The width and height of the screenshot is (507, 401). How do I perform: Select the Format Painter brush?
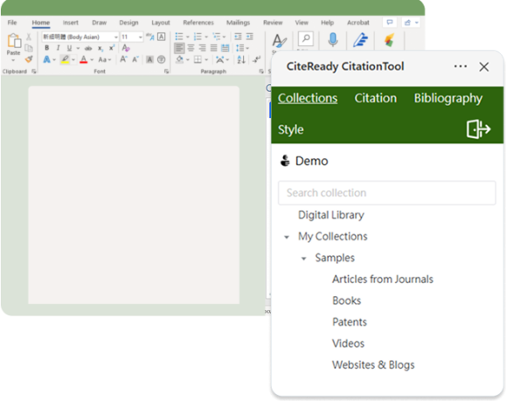[x=29, y=59]
